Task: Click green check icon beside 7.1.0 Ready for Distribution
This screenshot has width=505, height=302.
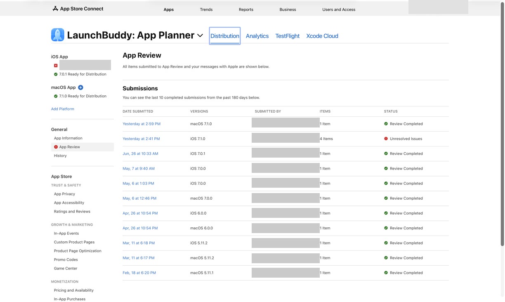Action: point(56,96)
